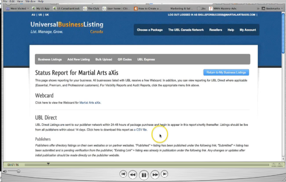Go to the Add New Listing tab
This screenshot has height=182, width=286.
click(x=79, y=59)
